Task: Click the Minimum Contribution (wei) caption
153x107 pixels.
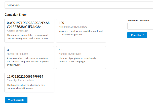Action: [73, 27]
